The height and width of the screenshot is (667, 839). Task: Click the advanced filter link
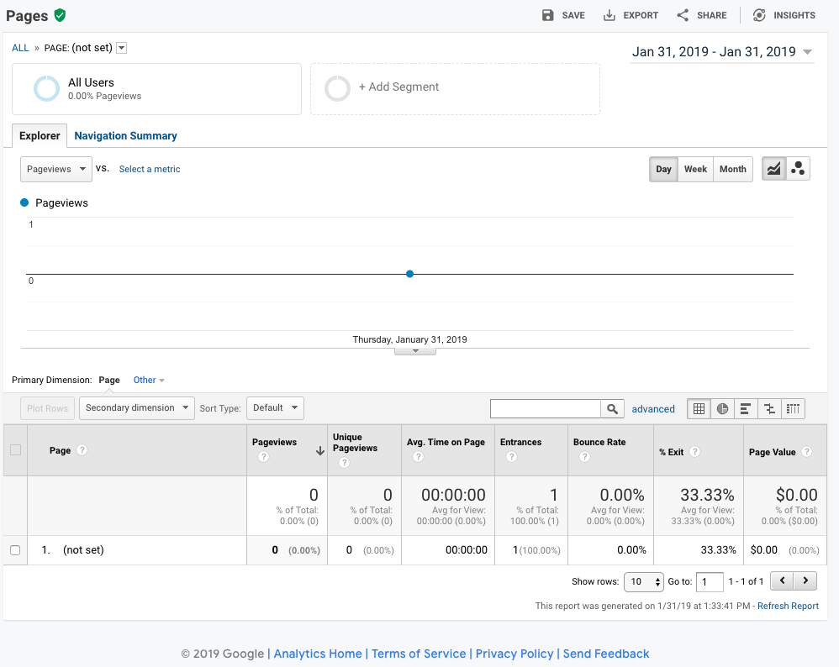tap(653, 408)
